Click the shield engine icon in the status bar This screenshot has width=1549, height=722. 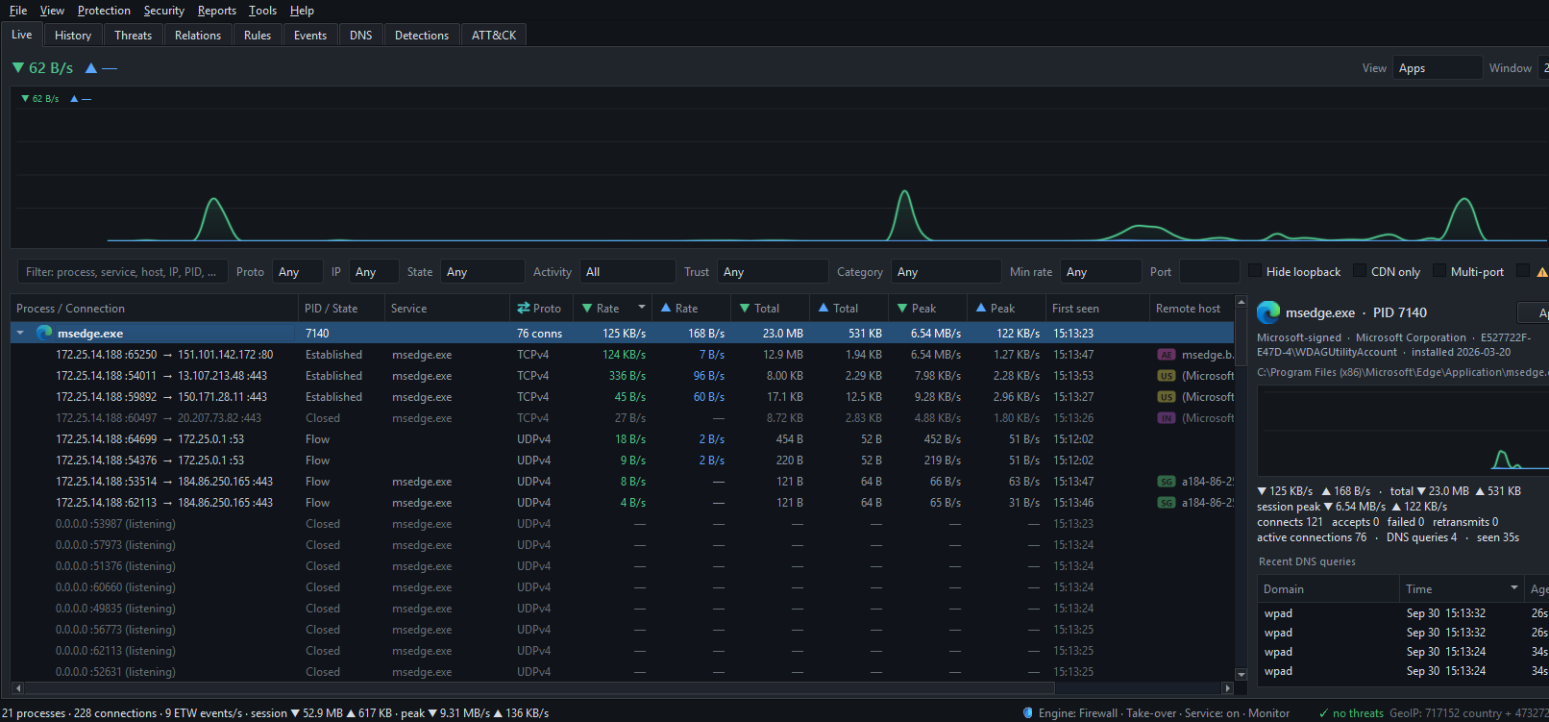point(1028,713)
